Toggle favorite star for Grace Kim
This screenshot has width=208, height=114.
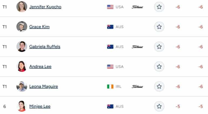tap(159, 27)
